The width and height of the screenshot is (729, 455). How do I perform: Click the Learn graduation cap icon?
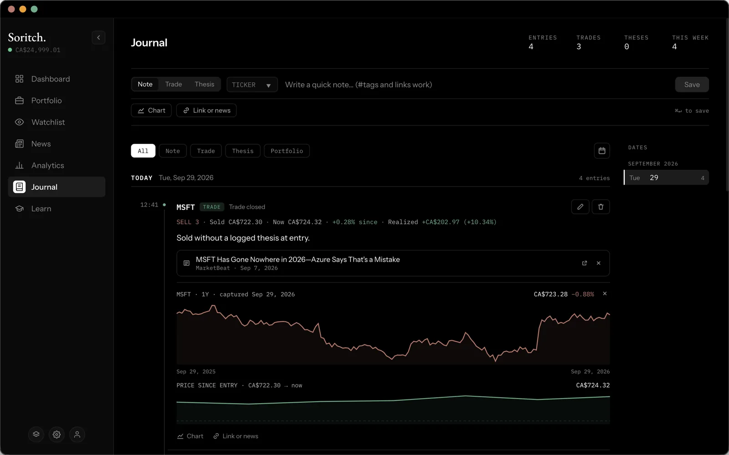pos(19,208)
